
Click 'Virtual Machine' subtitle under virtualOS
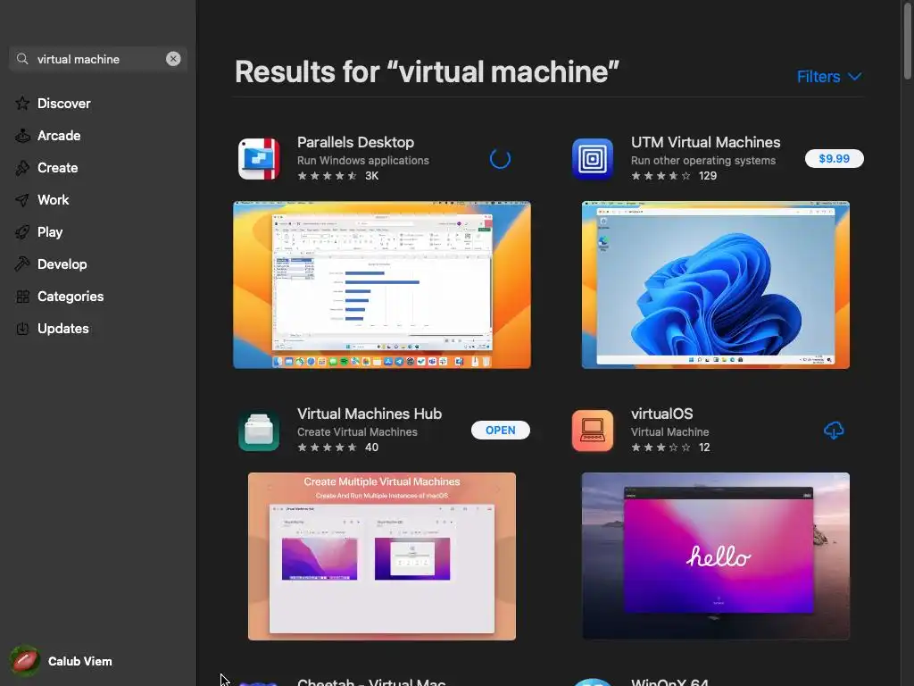click(669, 432)
